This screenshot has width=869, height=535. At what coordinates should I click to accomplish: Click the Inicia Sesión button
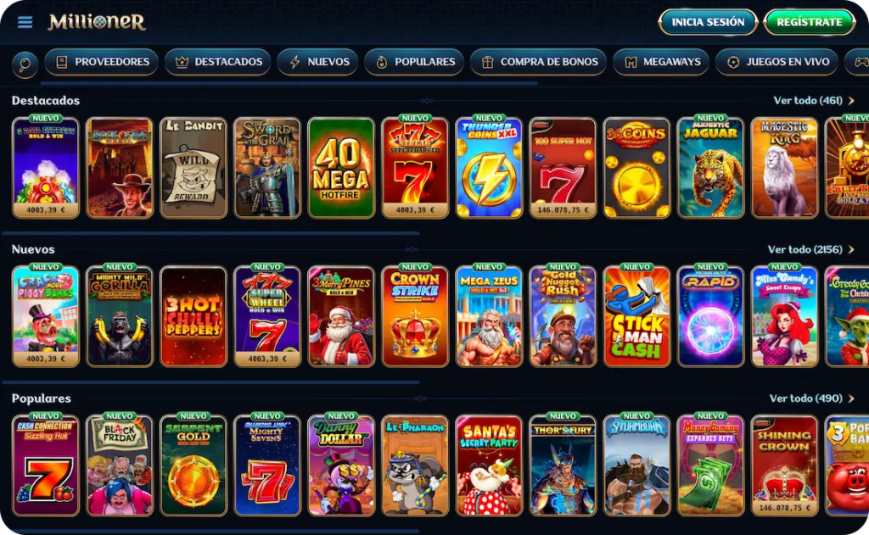coord(708,22)
